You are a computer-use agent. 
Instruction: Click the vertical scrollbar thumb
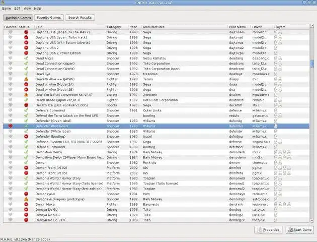point(312,64)
